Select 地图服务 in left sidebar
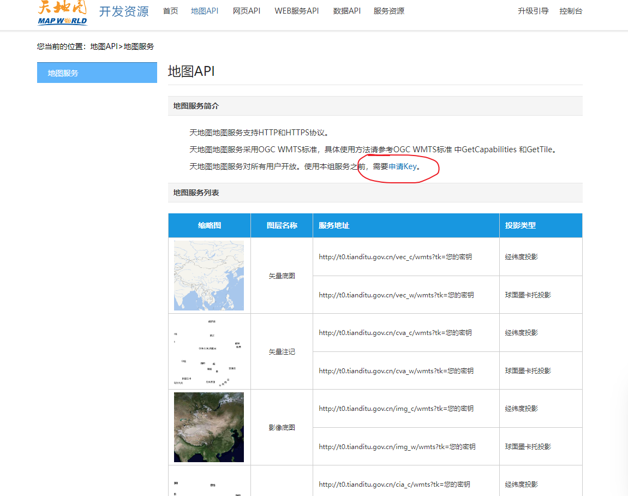628x496 pixels. point(97,73)
